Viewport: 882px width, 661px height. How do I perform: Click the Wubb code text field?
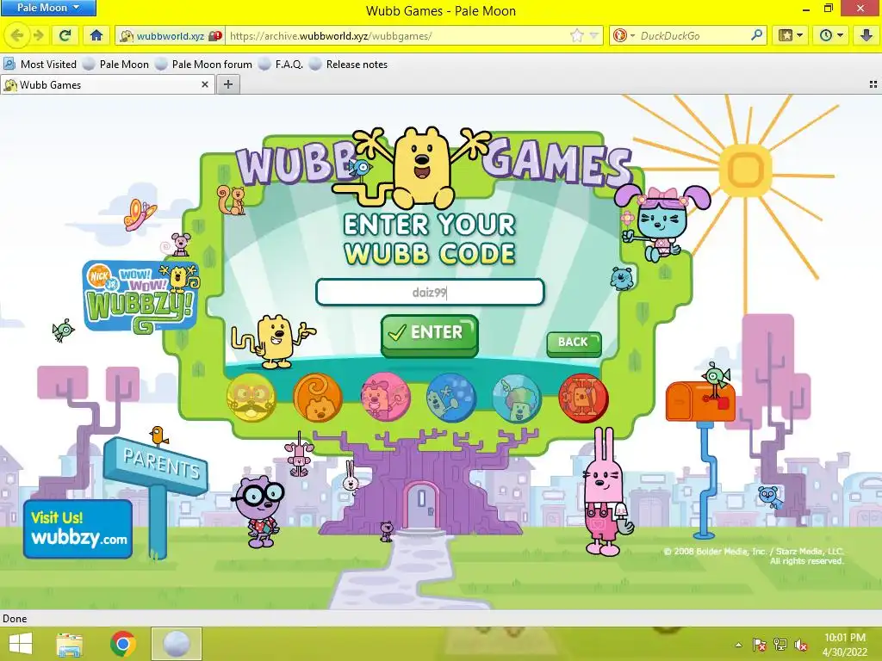(x=430, y=293)
